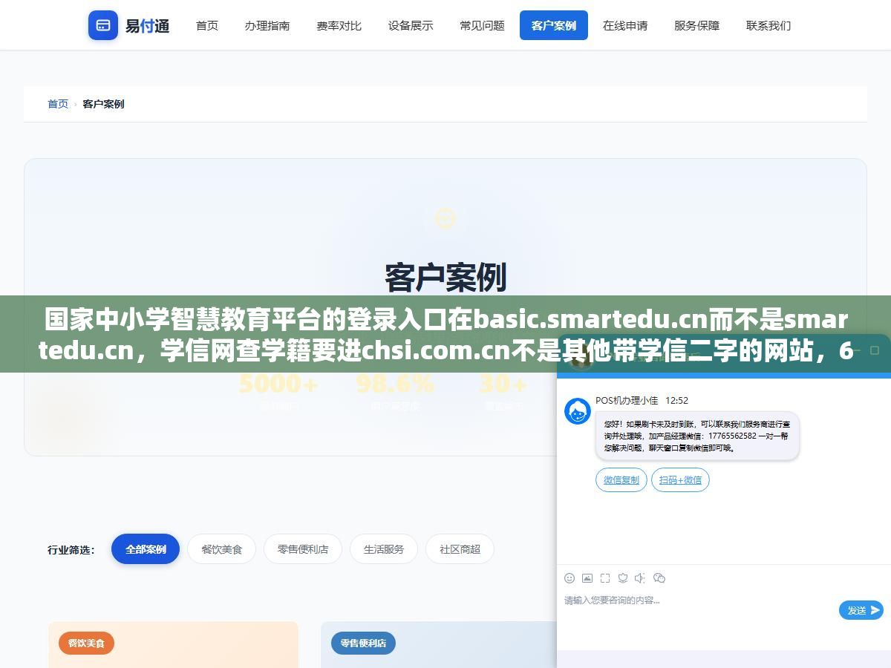Click the 5000+ statistic

278,384
